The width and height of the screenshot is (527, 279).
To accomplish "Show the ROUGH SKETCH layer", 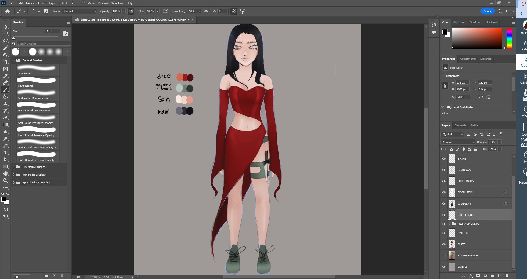I will [444, 255].
